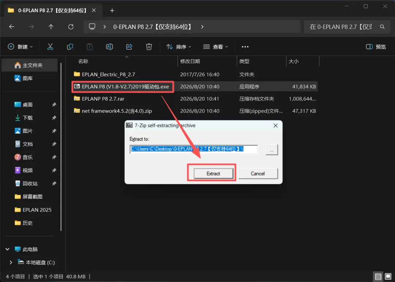Image resolution: width=395 pixels, height=282 pixels.
Task: Switch to details view icon in status bar
Action: 378,277
